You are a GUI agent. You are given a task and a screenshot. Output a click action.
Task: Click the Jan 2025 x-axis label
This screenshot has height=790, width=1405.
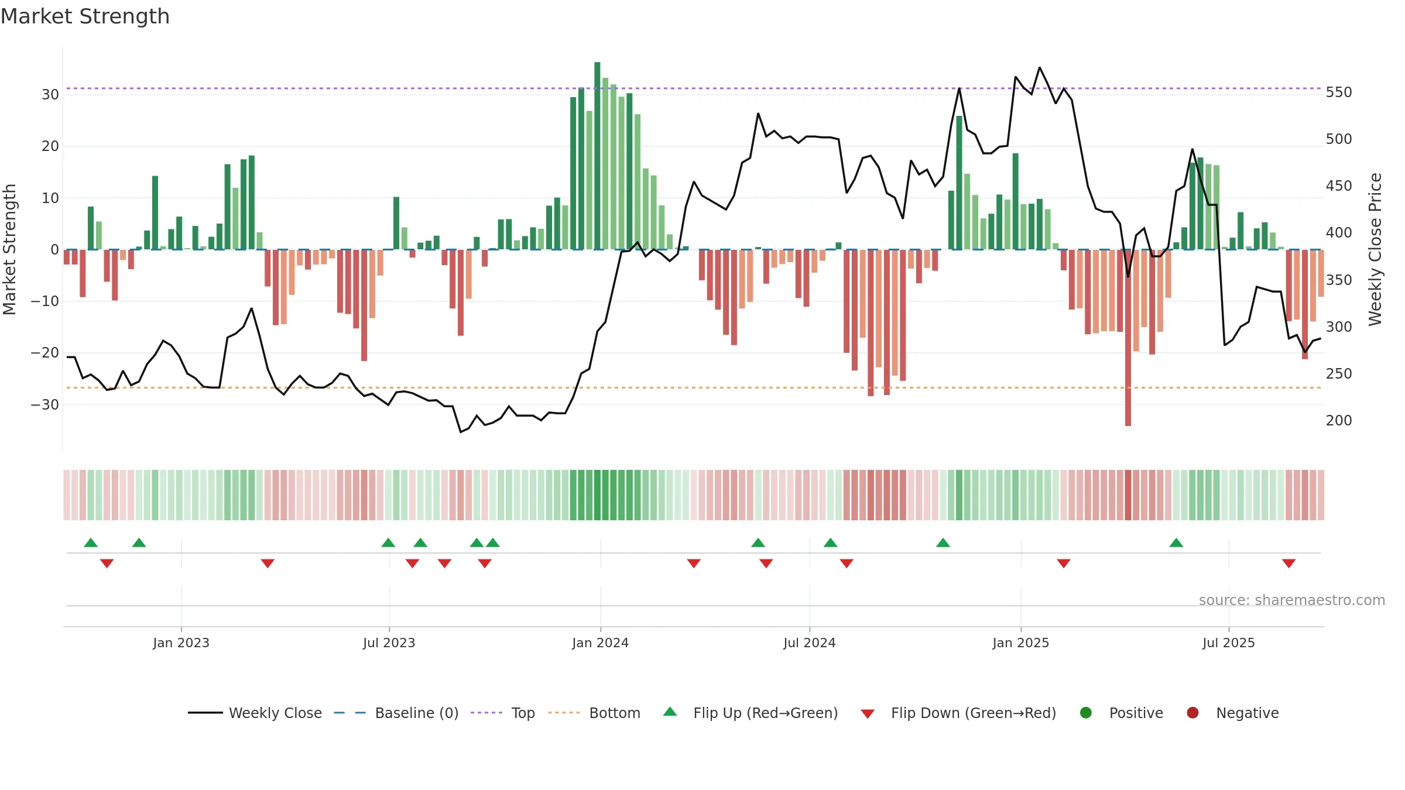[x=1021, y=643]
